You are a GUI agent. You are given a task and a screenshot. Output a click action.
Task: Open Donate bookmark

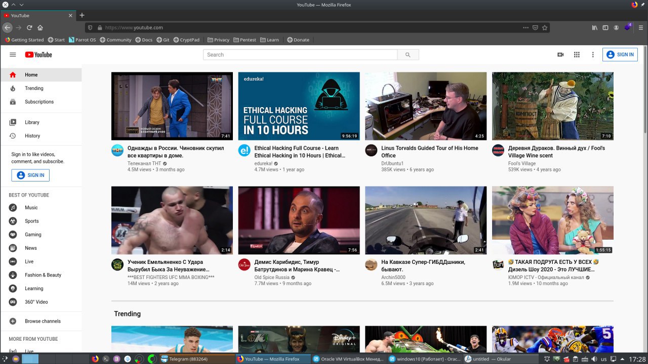[x=298, y=40]
